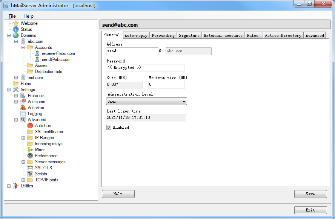
Task: Click the Rules folder icon in tree
Action: 16,84
